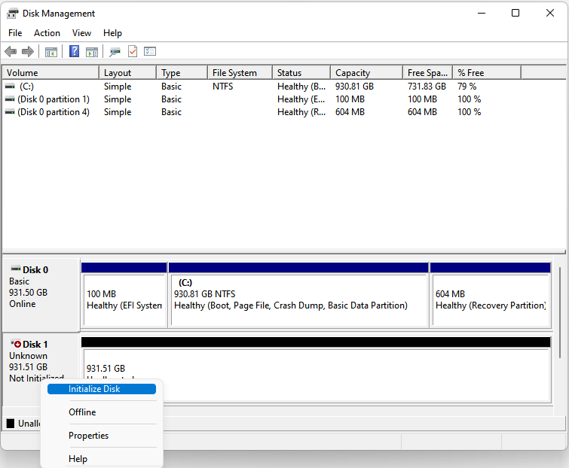The width and height of the screenshot is (569, 468).
Task: Select Offline in the context menu
Action: point(82,412)
